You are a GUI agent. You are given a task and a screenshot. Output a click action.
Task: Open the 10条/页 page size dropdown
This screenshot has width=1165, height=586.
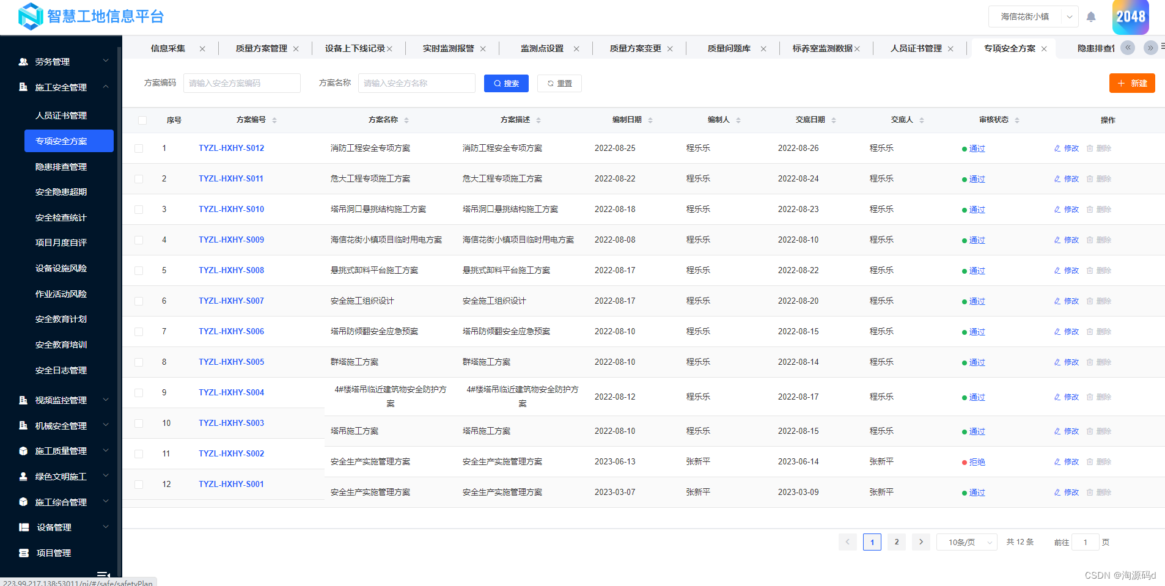tap(966, 542)
